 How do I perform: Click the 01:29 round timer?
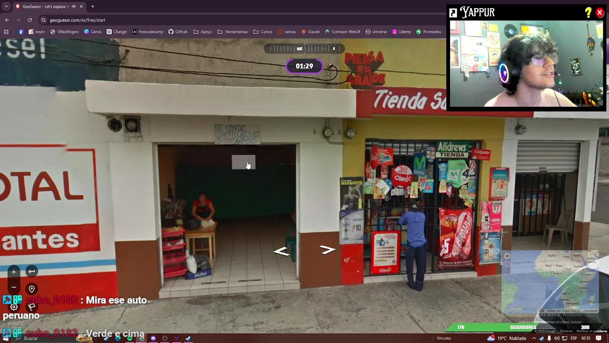[304, 66]
